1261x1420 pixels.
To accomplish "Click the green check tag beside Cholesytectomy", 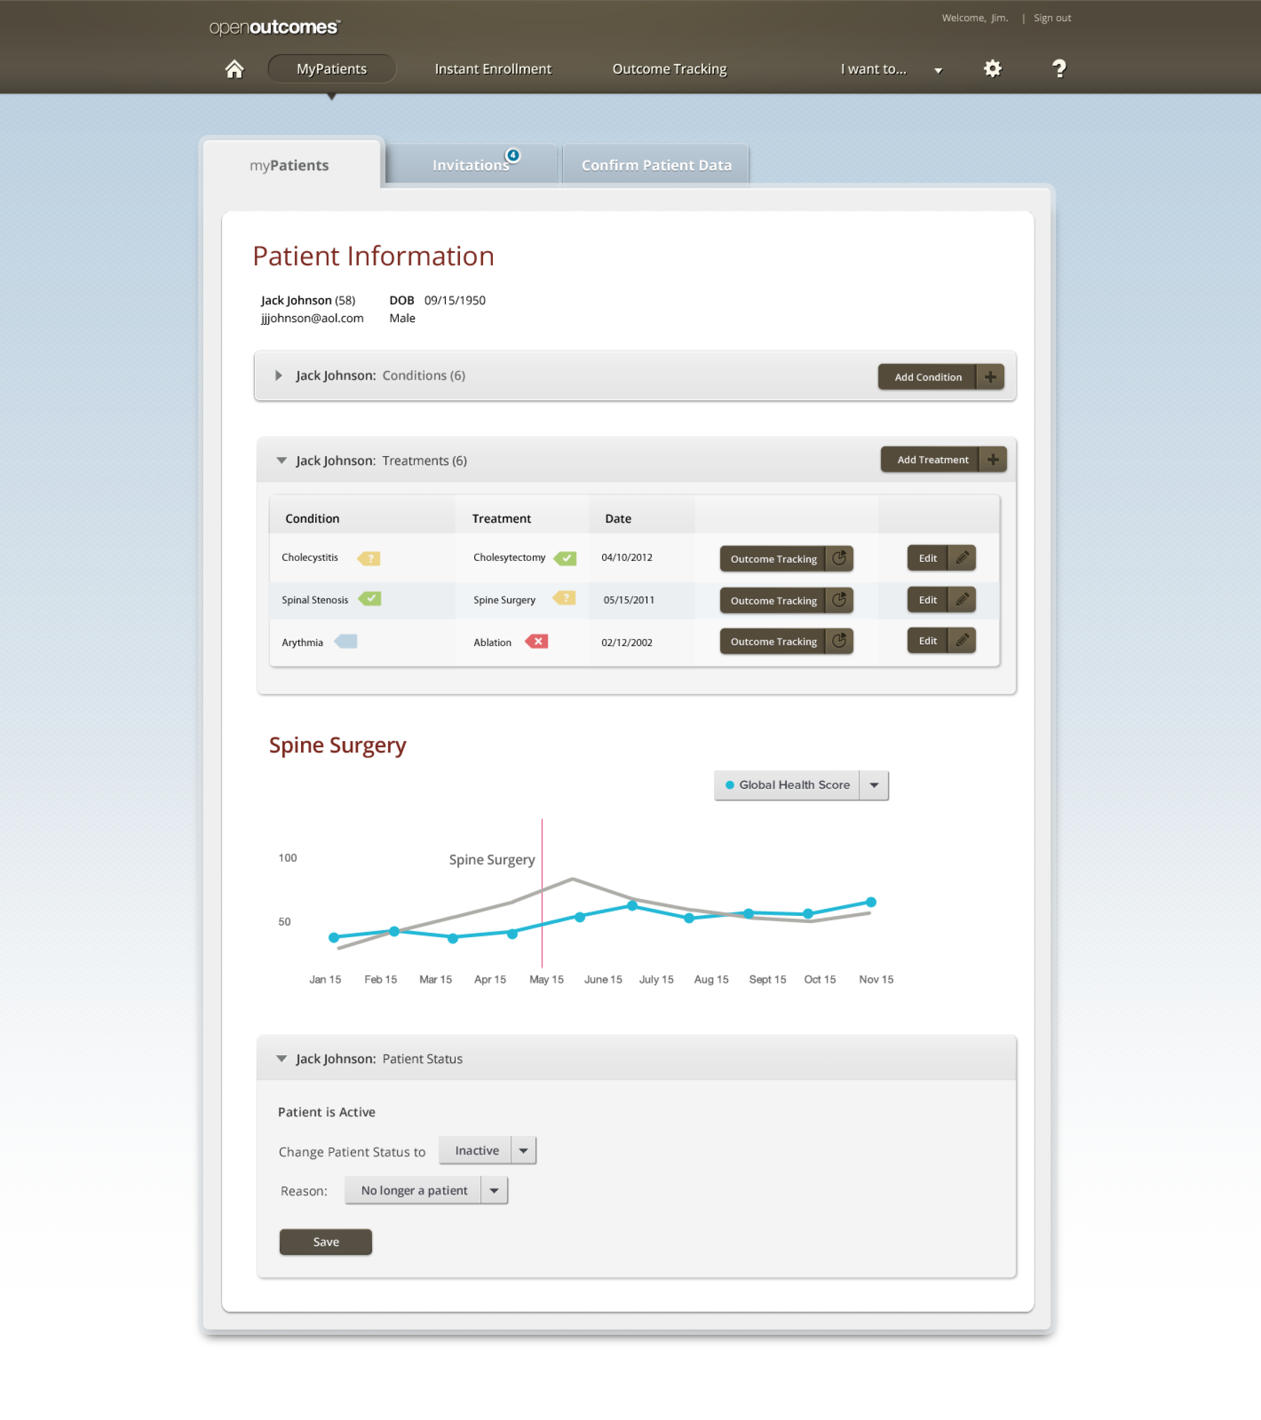I will pos(565,558).
